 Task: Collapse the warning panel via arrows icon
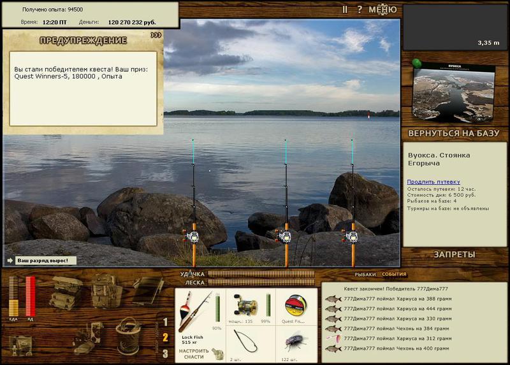[156, 35]
